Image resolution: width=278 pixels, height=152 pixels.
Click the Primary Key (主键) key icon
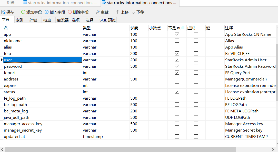click(x=97, y=12)
